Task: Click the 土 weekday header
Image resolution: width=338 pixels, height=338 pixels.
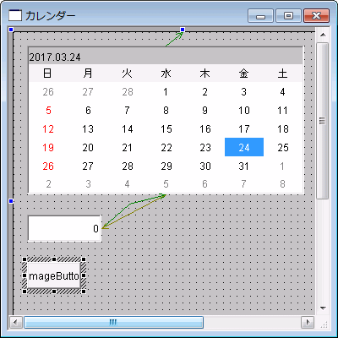Action: [x=282, y=74]
